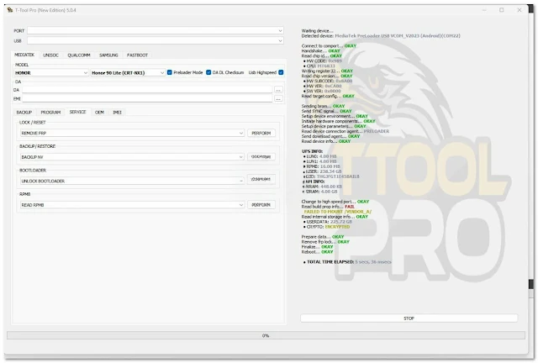Switch to the UNISOC tab
Viewport: 538px width, 363px height.
click(50, 55)
